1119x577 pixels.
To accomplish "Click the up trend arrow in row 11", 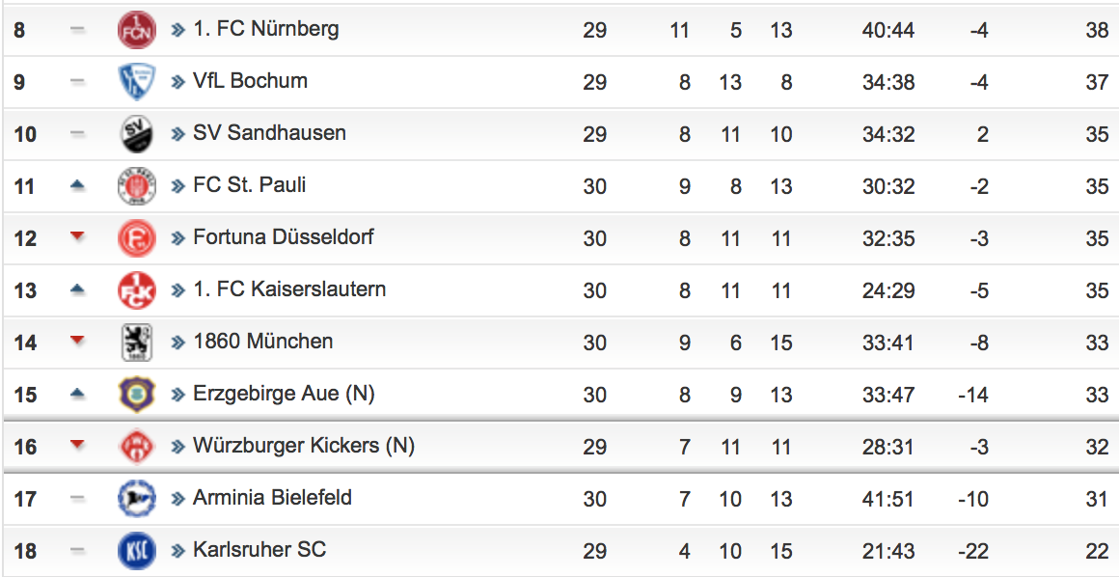I will coord(78,185).
